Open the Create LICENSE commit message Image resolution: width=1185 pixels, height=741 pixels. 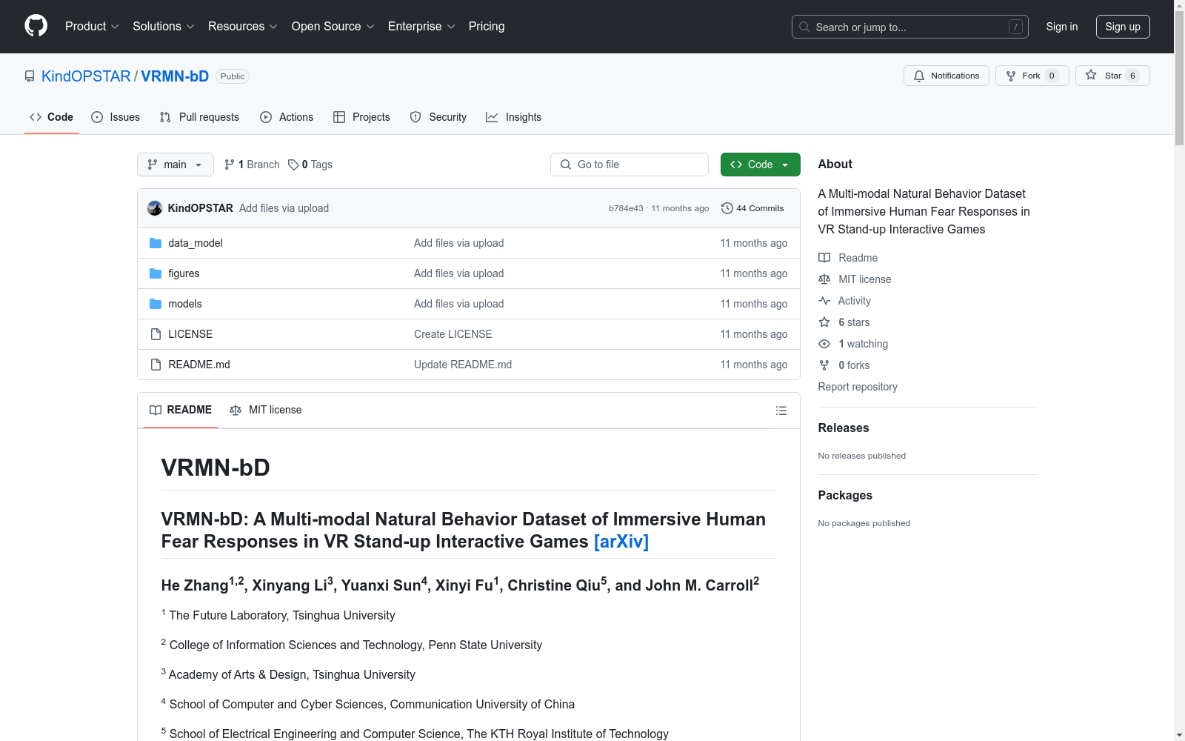click(453, 334)
